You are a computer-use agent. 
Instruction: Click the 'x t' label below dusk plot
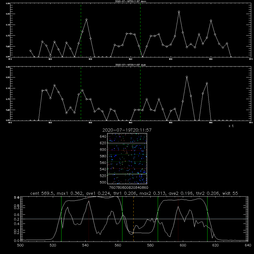(231, 126)
